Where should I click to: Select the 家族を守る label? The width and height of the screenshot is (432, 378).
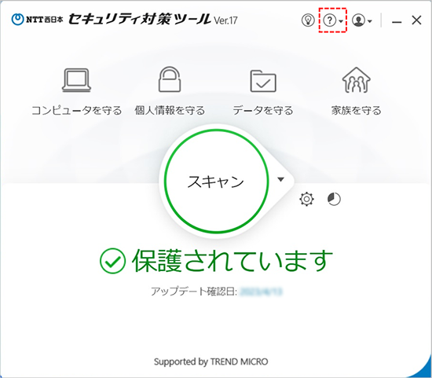click(357, 111)
